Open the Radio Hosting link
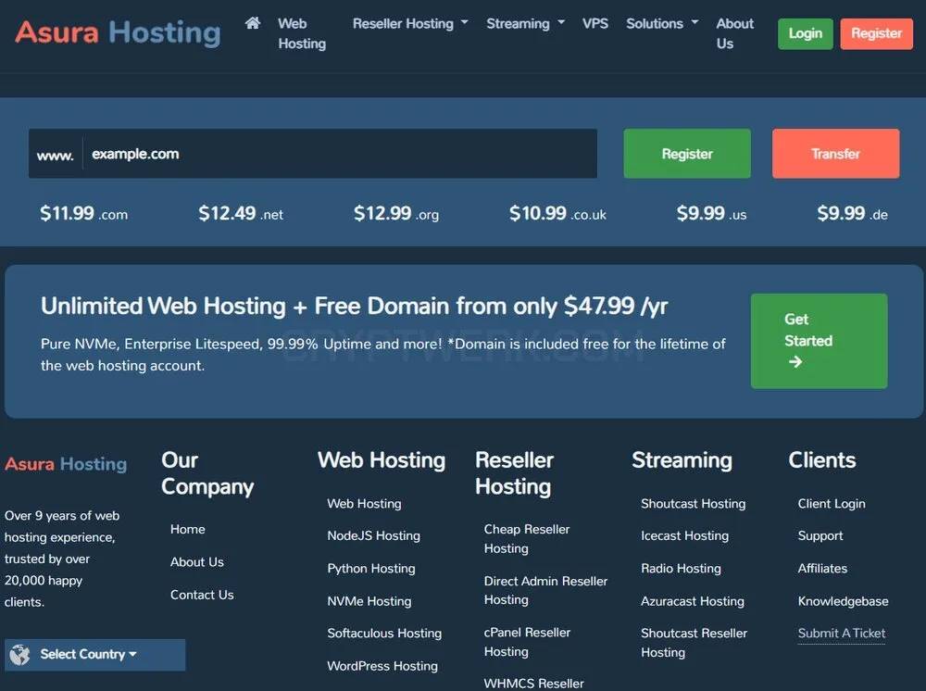Image resolution: width=926 pixels, height=691 pixels. click(x=681, y=568)
